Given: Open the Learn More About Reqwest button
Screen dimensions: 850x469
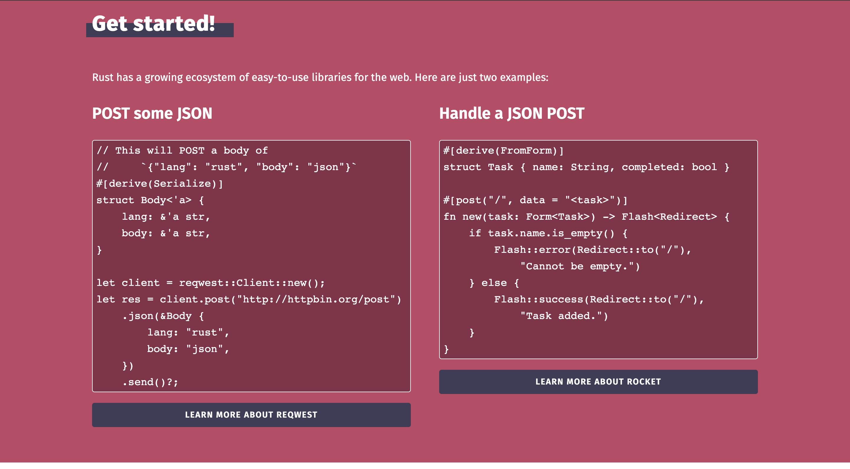Looking at the screenshot, I should click(x=251, y=414).
